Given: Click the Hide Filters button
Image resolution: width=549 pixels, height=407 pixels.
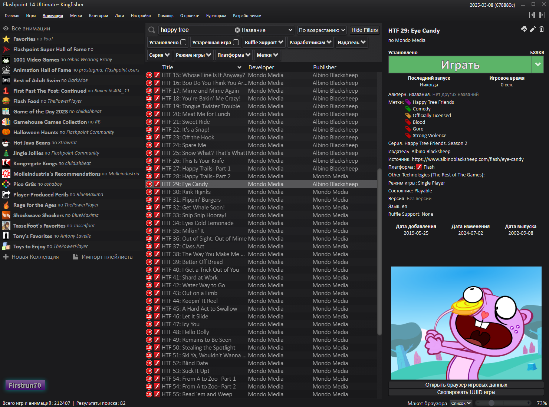Looking at the screenshot, I should 364,30.
